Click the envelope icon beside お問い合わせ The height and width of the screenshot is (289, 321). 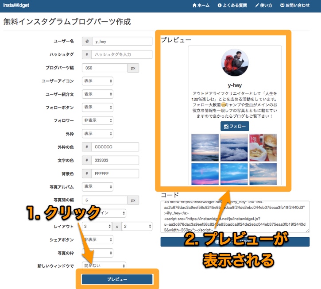pyautogui.click(x=282, y=5)
